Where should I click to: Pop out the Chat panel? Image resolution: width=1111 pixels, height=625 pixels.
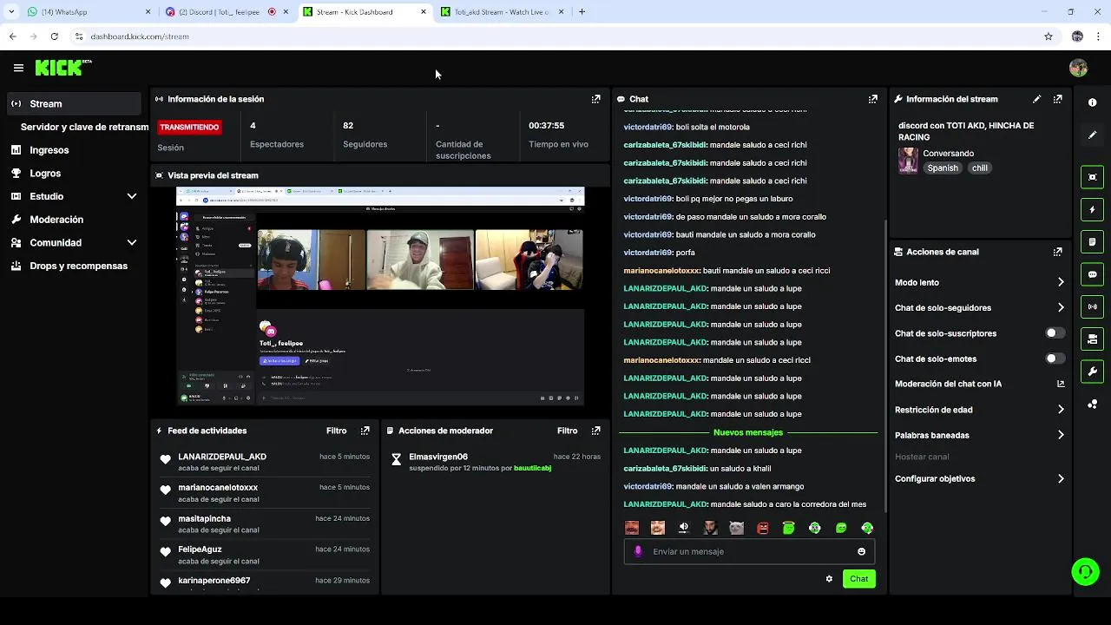point(873,99)
